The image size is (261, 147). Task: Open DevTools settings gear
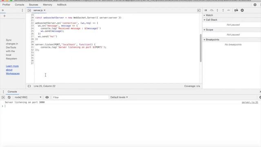point(255,4)
